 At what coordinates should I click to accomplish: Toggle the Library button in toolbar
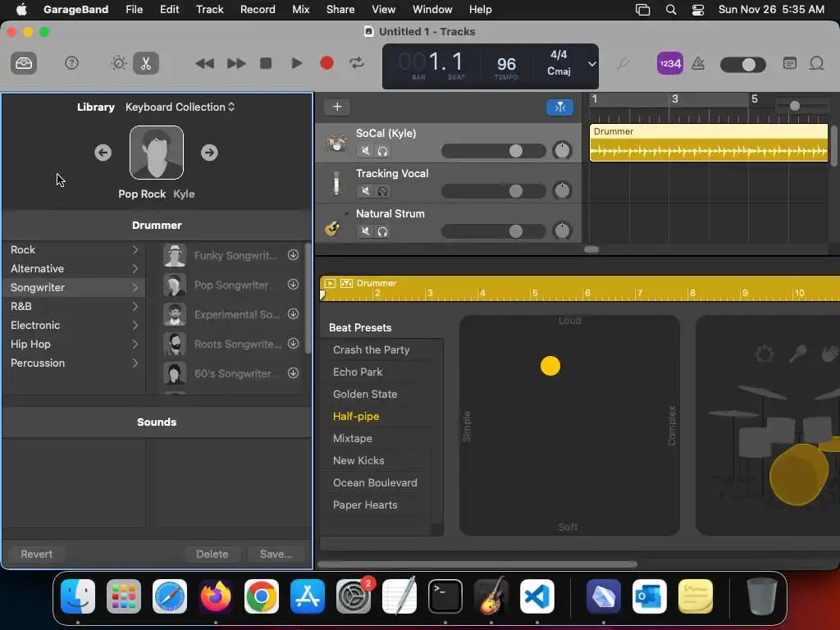point(24,64)
